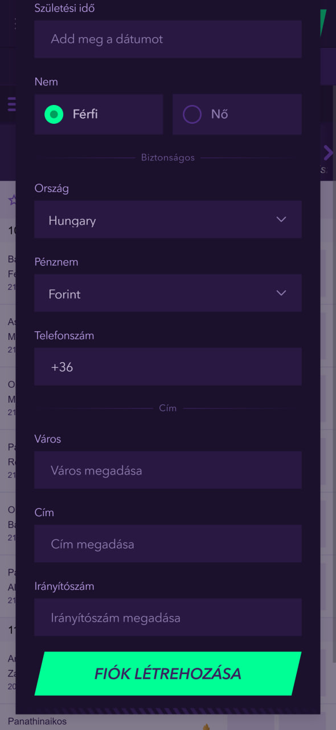Viewport: 336px width, 730px height.
Task: Click the flame icon beside the Panathinaikos row
Action: 207,725
